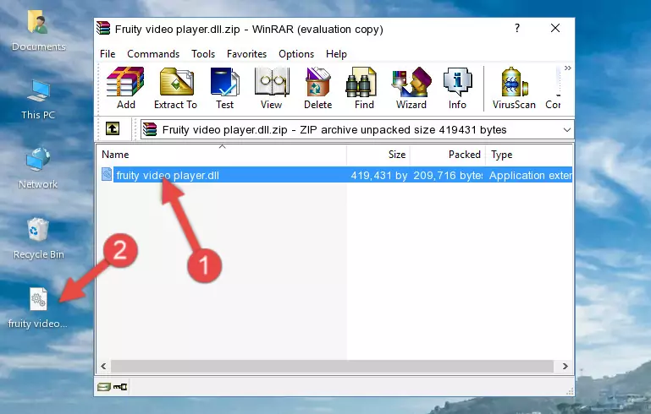651x414 pixels.
Task: Click the dll file icon in the list
Action: (x=107, y=174)
